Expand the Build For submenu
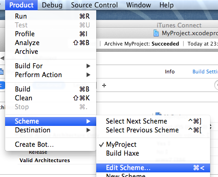Image resolution: width=218 pixels, height=177 pixels. [51, 66]
